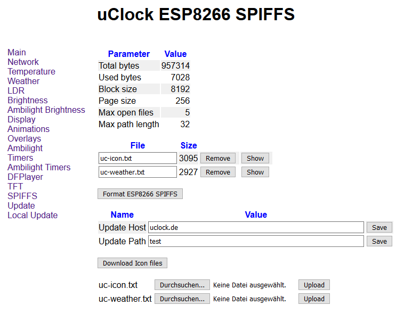Viewport: 404px width, 314px height.
Task: Upload the uc-weather.txt file
Action: click(x=314, y=299)
